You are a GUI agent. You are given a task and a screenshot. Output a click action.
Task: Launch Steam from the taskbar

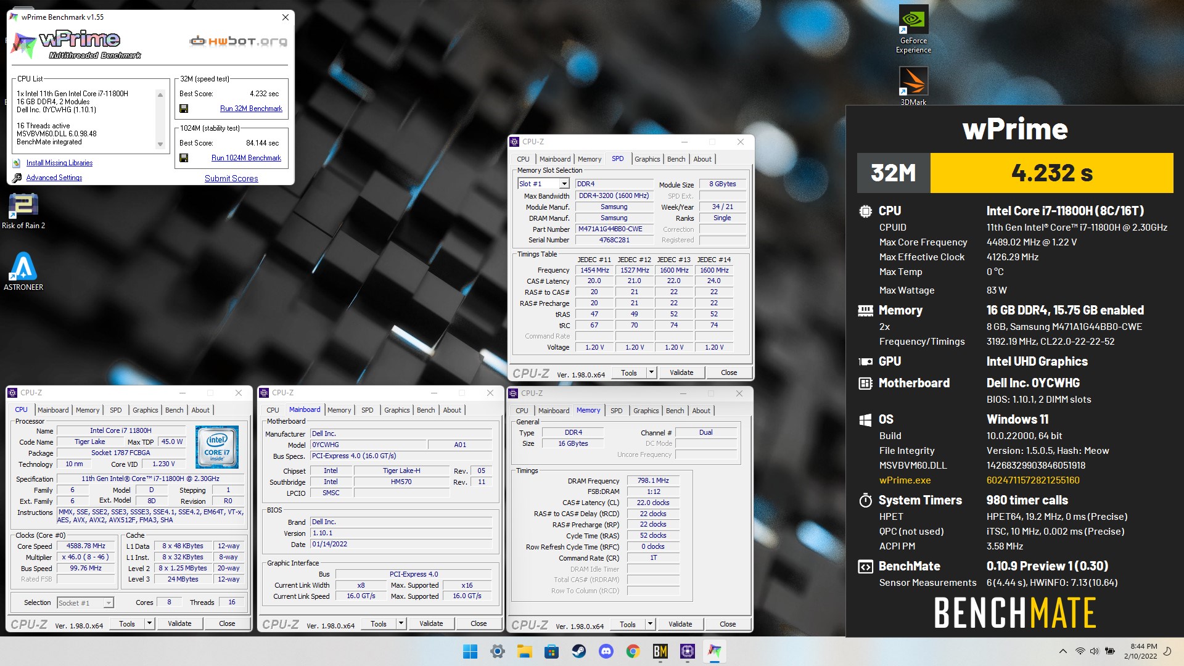tap(578, 651)
